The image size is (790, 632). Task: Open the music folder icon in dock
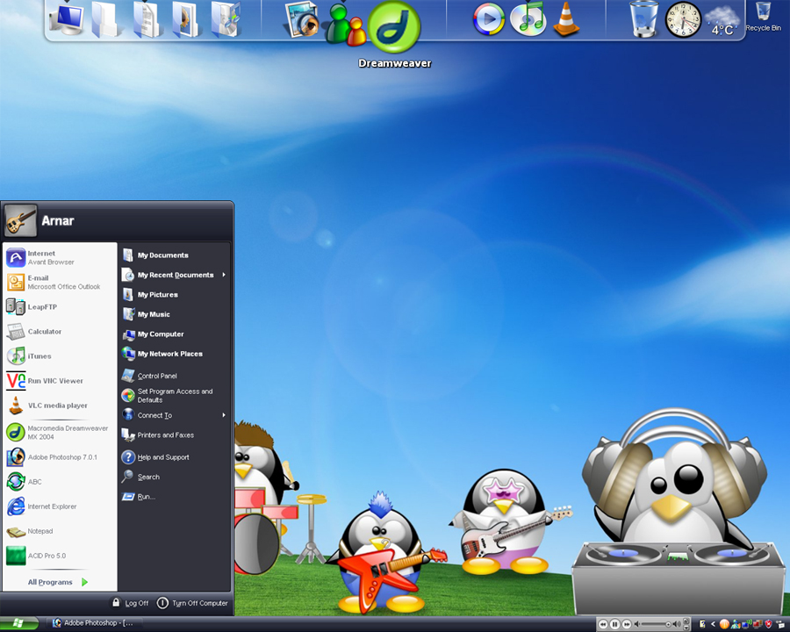(226, 20)
